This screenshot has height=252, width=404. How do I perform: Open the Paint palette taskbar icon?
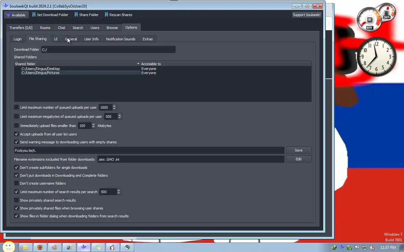[54, 247]
